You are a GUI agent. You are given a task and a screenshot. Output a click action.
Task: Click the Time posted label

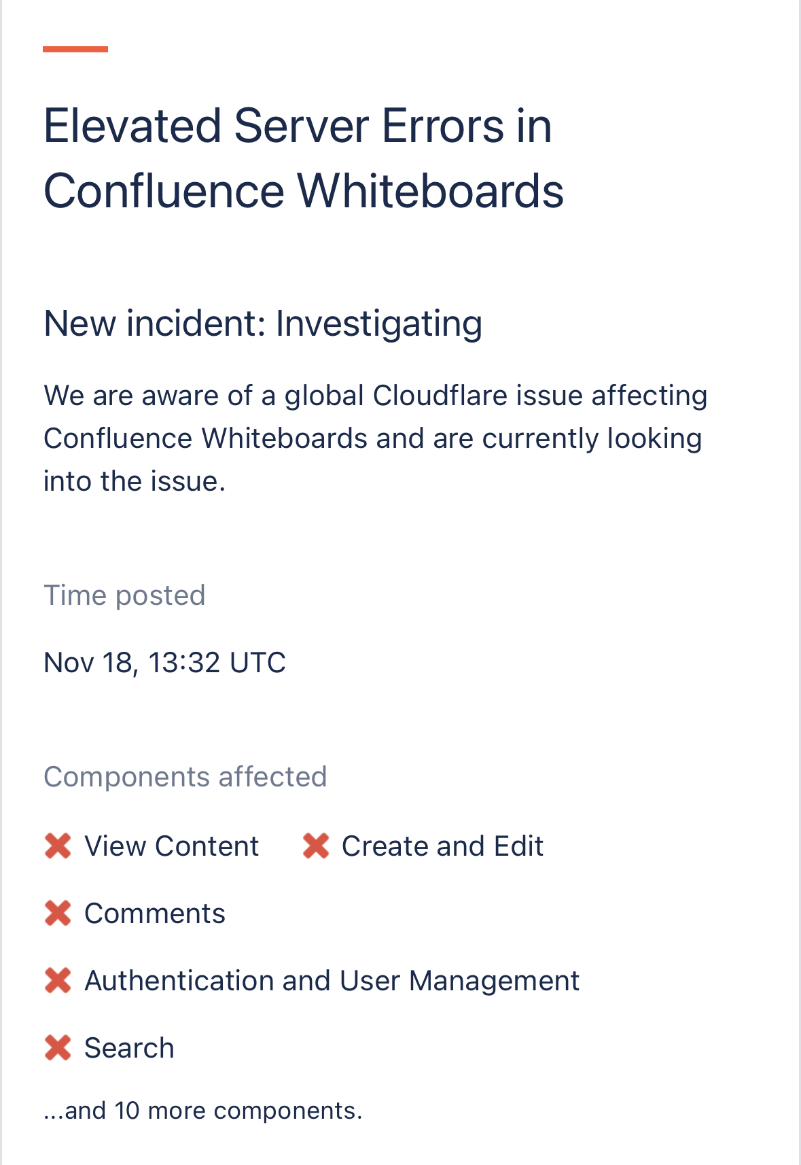(124, 595)
